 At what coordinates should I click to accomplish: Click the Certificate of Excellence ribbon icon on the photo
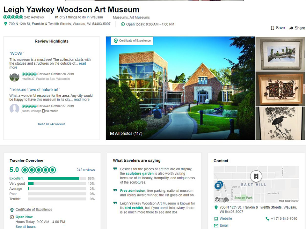tap(116, 41)
